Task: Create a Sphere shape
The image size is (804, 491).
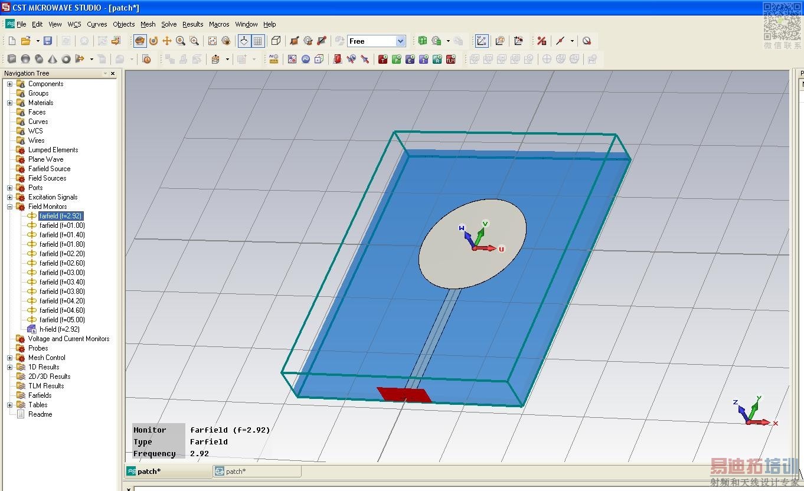Action: click(25, 59)
